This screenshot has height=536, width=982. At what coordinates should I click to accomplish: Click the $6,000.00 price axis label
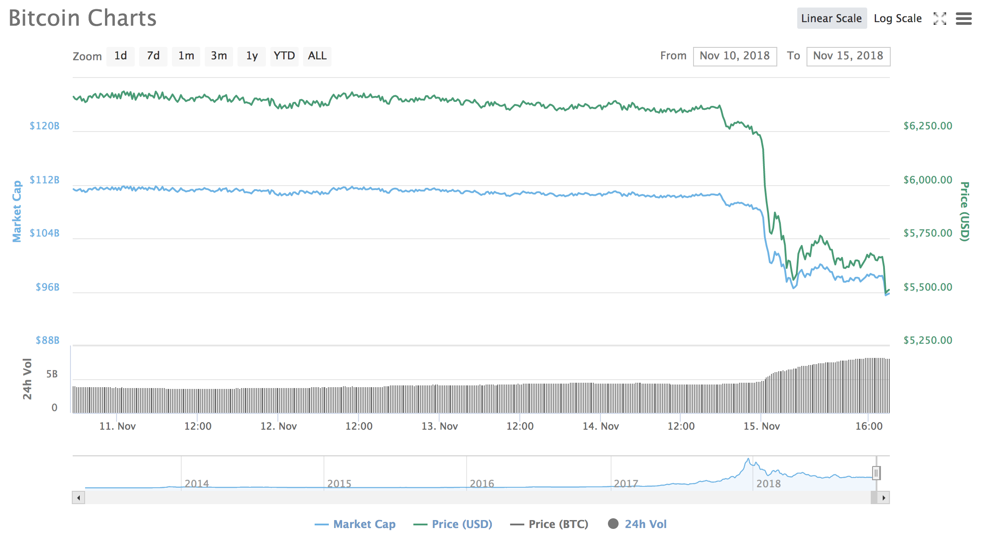coord(928,180)
